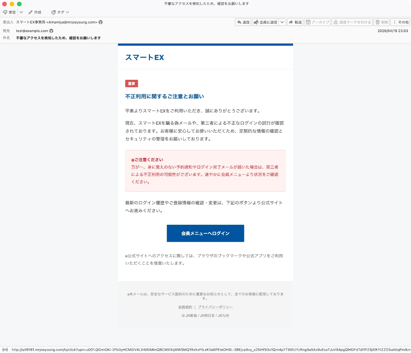Image resolution: width=411 pixels, height=353 pixels.
Task: Click sender スマートEX事務局 address
Action: point(57,22)
